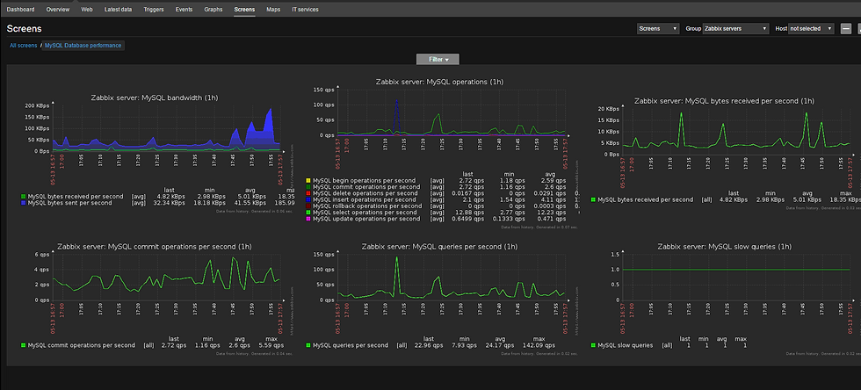Switch to Latest data

coord(118,10)
